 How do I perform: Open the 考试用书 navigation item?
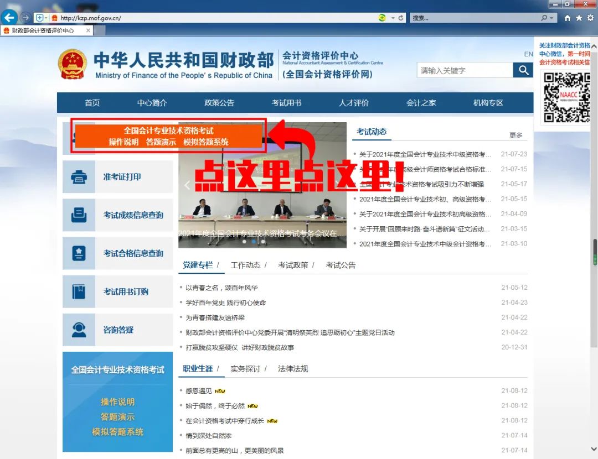286,103
